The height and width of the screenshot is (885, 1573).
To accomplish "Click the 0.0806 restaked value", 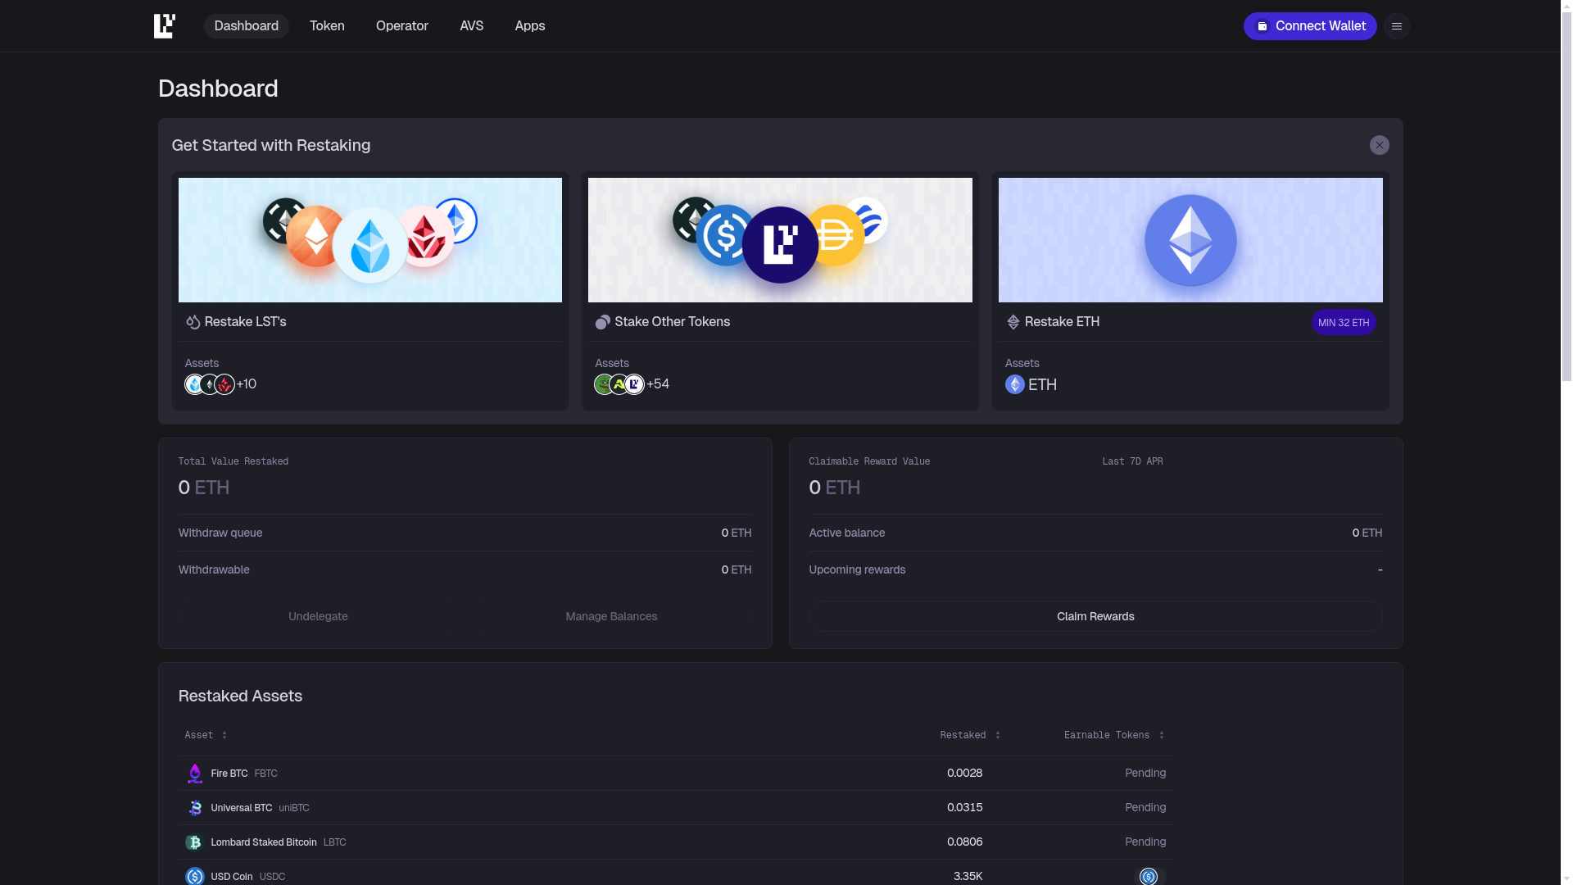I will tap(964, 842).
